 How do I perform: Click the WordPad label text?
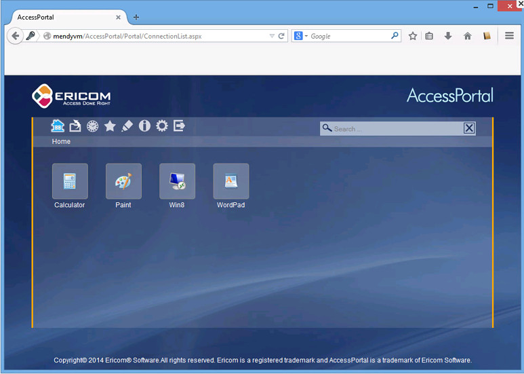pyautogui.click(x=231, y=205)
